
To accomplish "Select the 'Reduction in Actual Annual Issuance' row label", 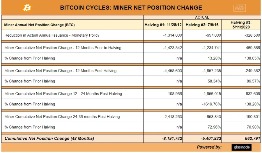I will click(52, 35).
